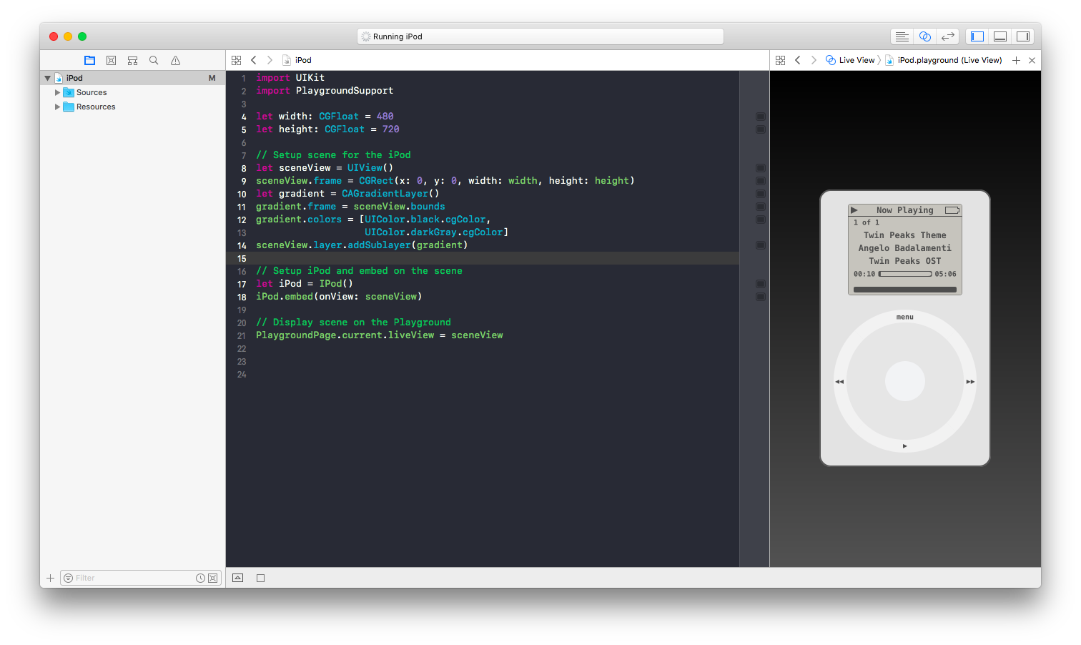Image resolution: width=1081 pixels, height=645 pixels.
Task: Open the Find navigator magnifier icon
Action: pos(154,61)
